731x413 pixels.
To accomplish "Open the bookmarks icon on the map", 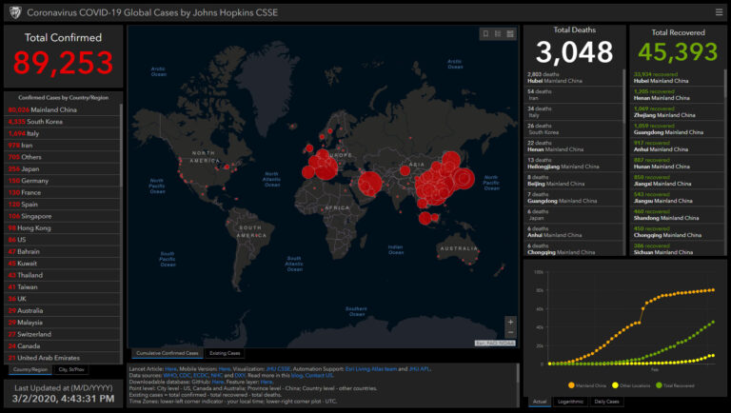I will (x=485, y=34).
